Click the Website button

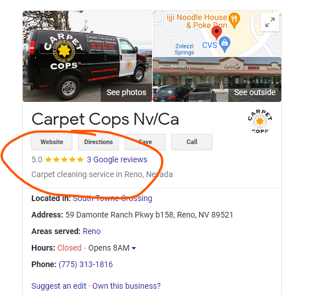(52, 142)
